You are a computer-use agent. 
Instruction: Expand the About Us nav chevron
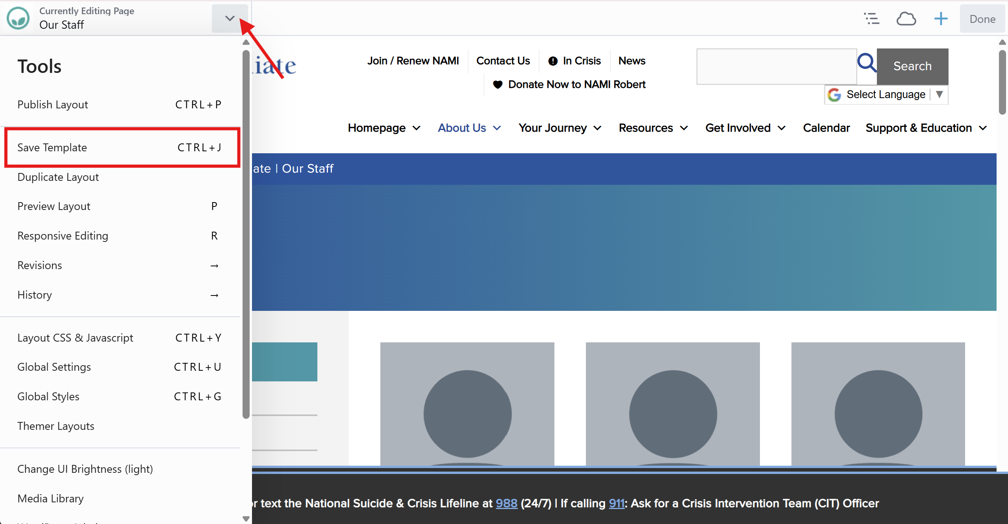[497, 128]
